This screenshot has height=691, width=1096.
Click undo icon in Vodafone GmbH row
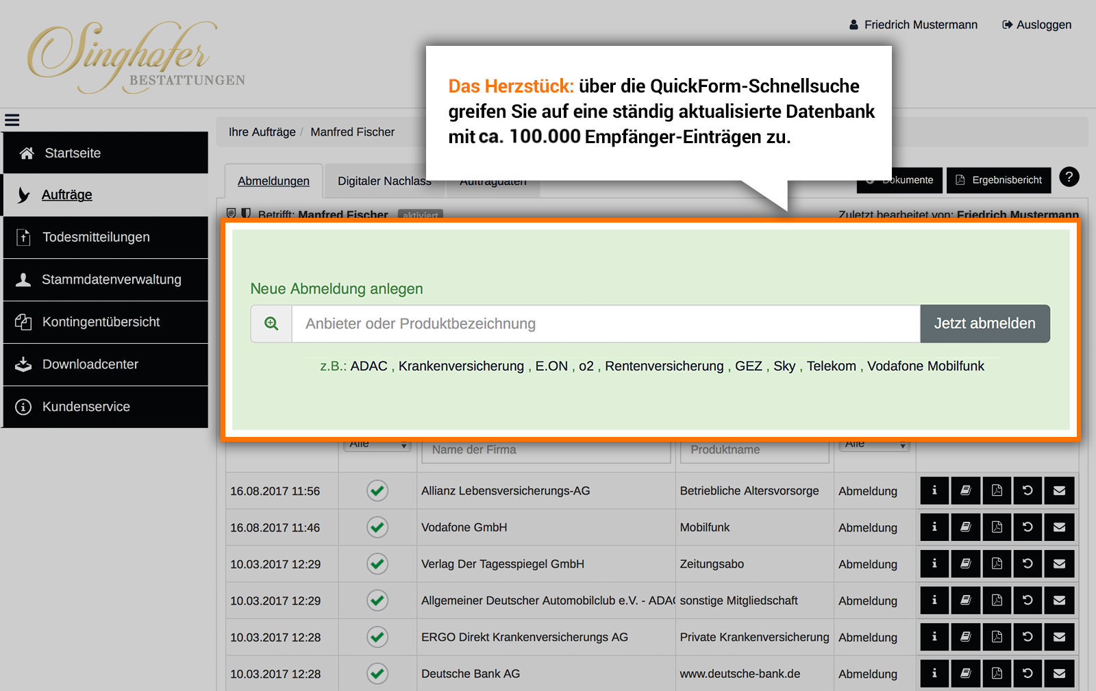point(1027,527)
